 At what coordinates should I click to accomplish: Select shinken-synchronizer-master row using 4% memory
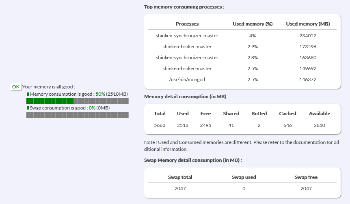(x=187, y=36)
